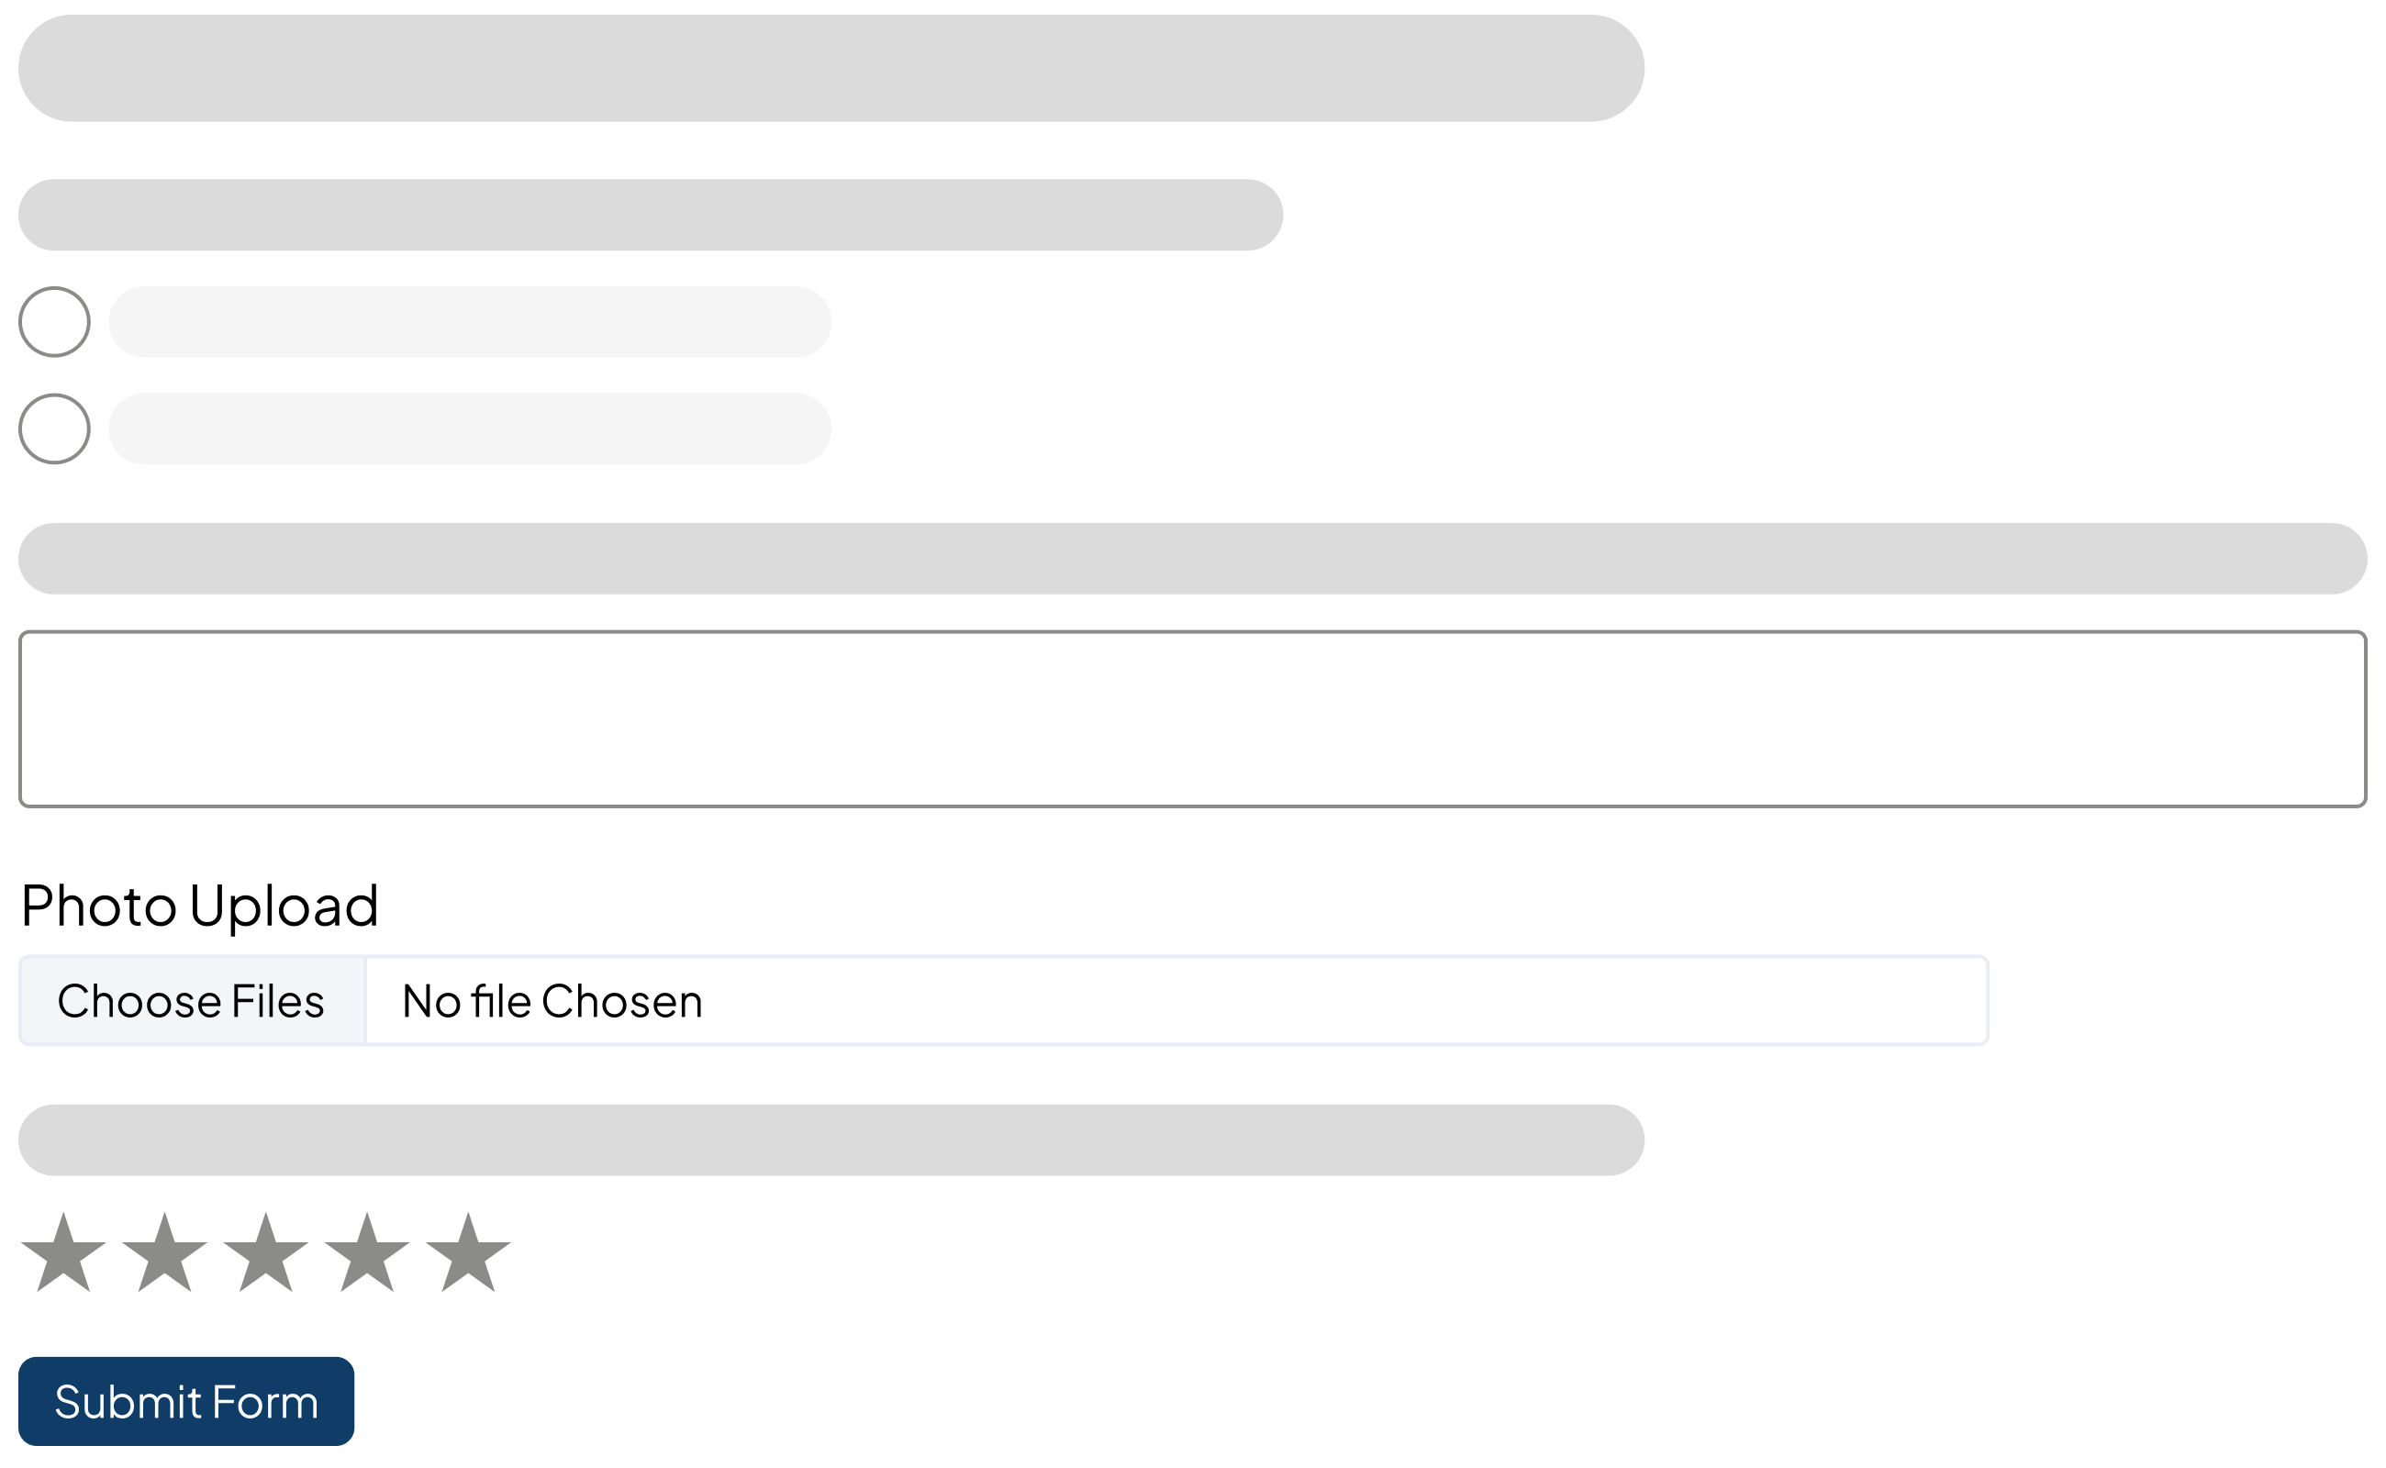Focus the large empty text area
Image resolution: width=2386 pixels, height=1468 pixels.
pyautogui.click(x=1192, y=718)
